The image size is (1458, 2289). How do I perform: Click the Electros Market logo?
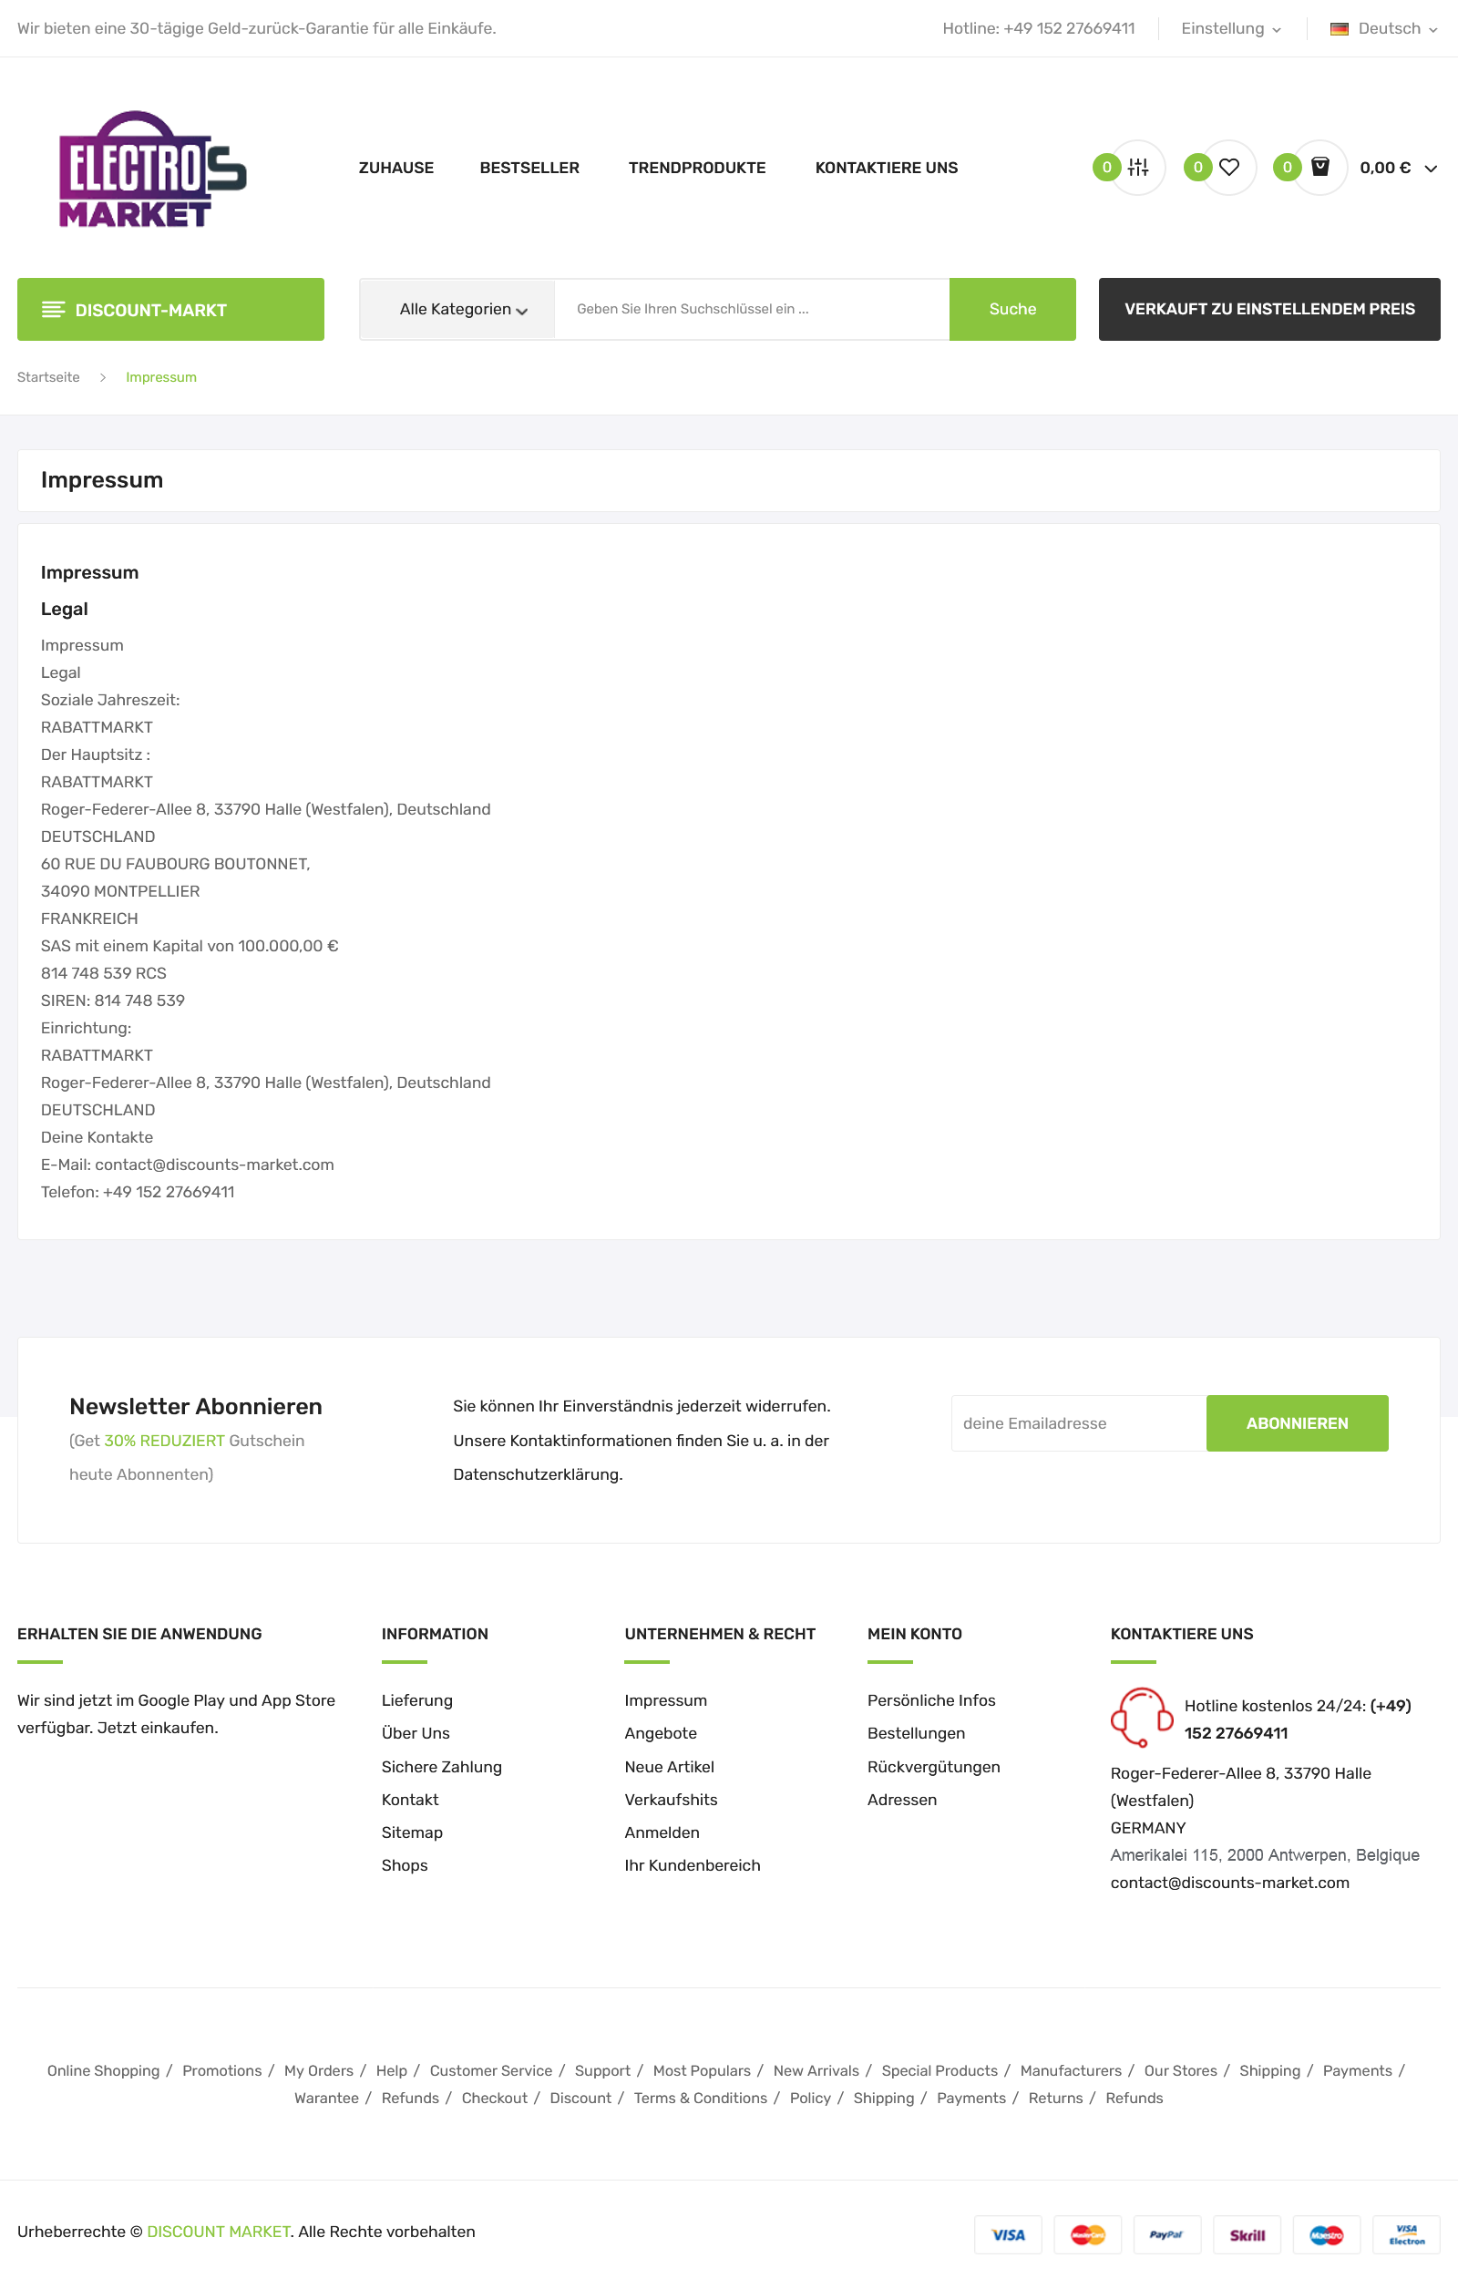coord(153,169)
